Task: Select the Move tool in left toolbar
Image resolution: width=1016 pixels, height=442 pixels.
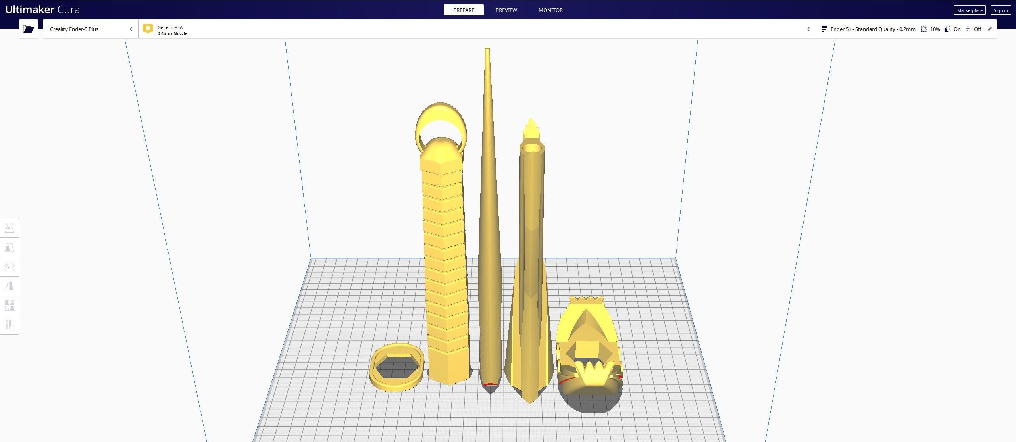Action: (x=10, y=228)
